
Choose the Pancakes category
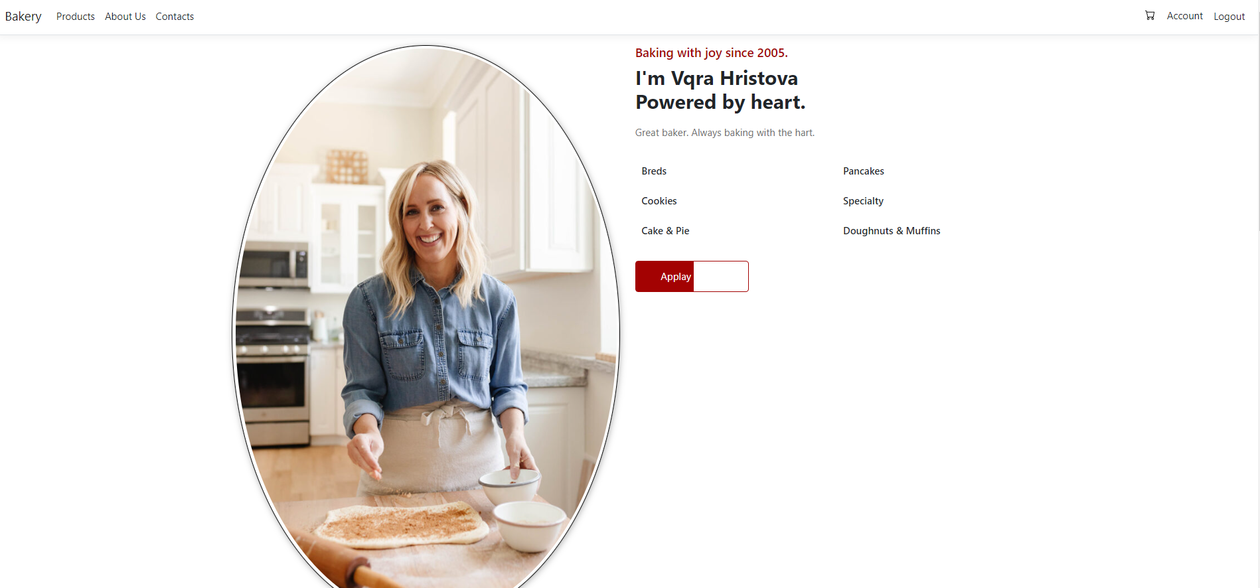(x=864, y=171)
